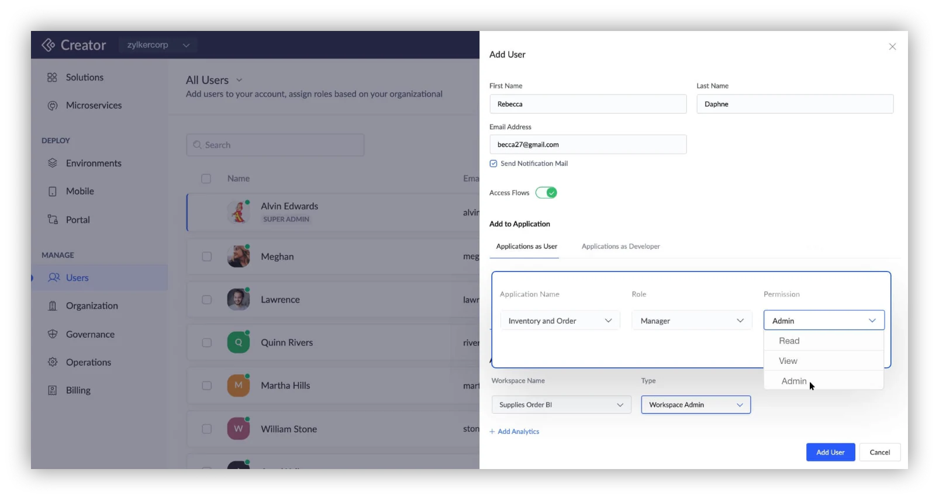This screenshot has height=500, width=939.
Task: Click the name William Stone
Action: (289, 429)
